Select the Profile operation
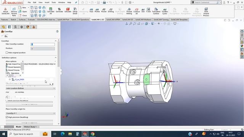Viewport: 244px width, 137px height. point(97,10)
